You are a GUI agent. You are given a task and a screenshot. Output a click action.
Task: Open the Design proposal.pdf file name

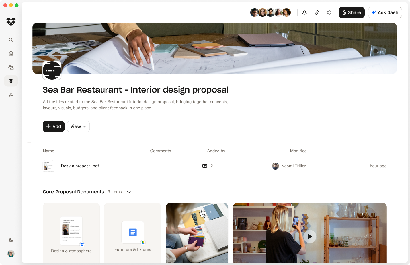click(x=80, y=166)
